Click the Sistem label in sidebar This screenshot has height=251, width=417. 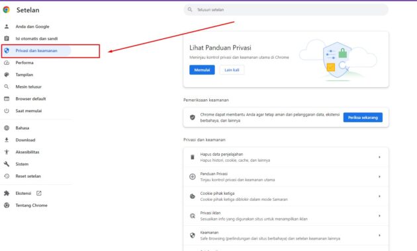(22, 164)
